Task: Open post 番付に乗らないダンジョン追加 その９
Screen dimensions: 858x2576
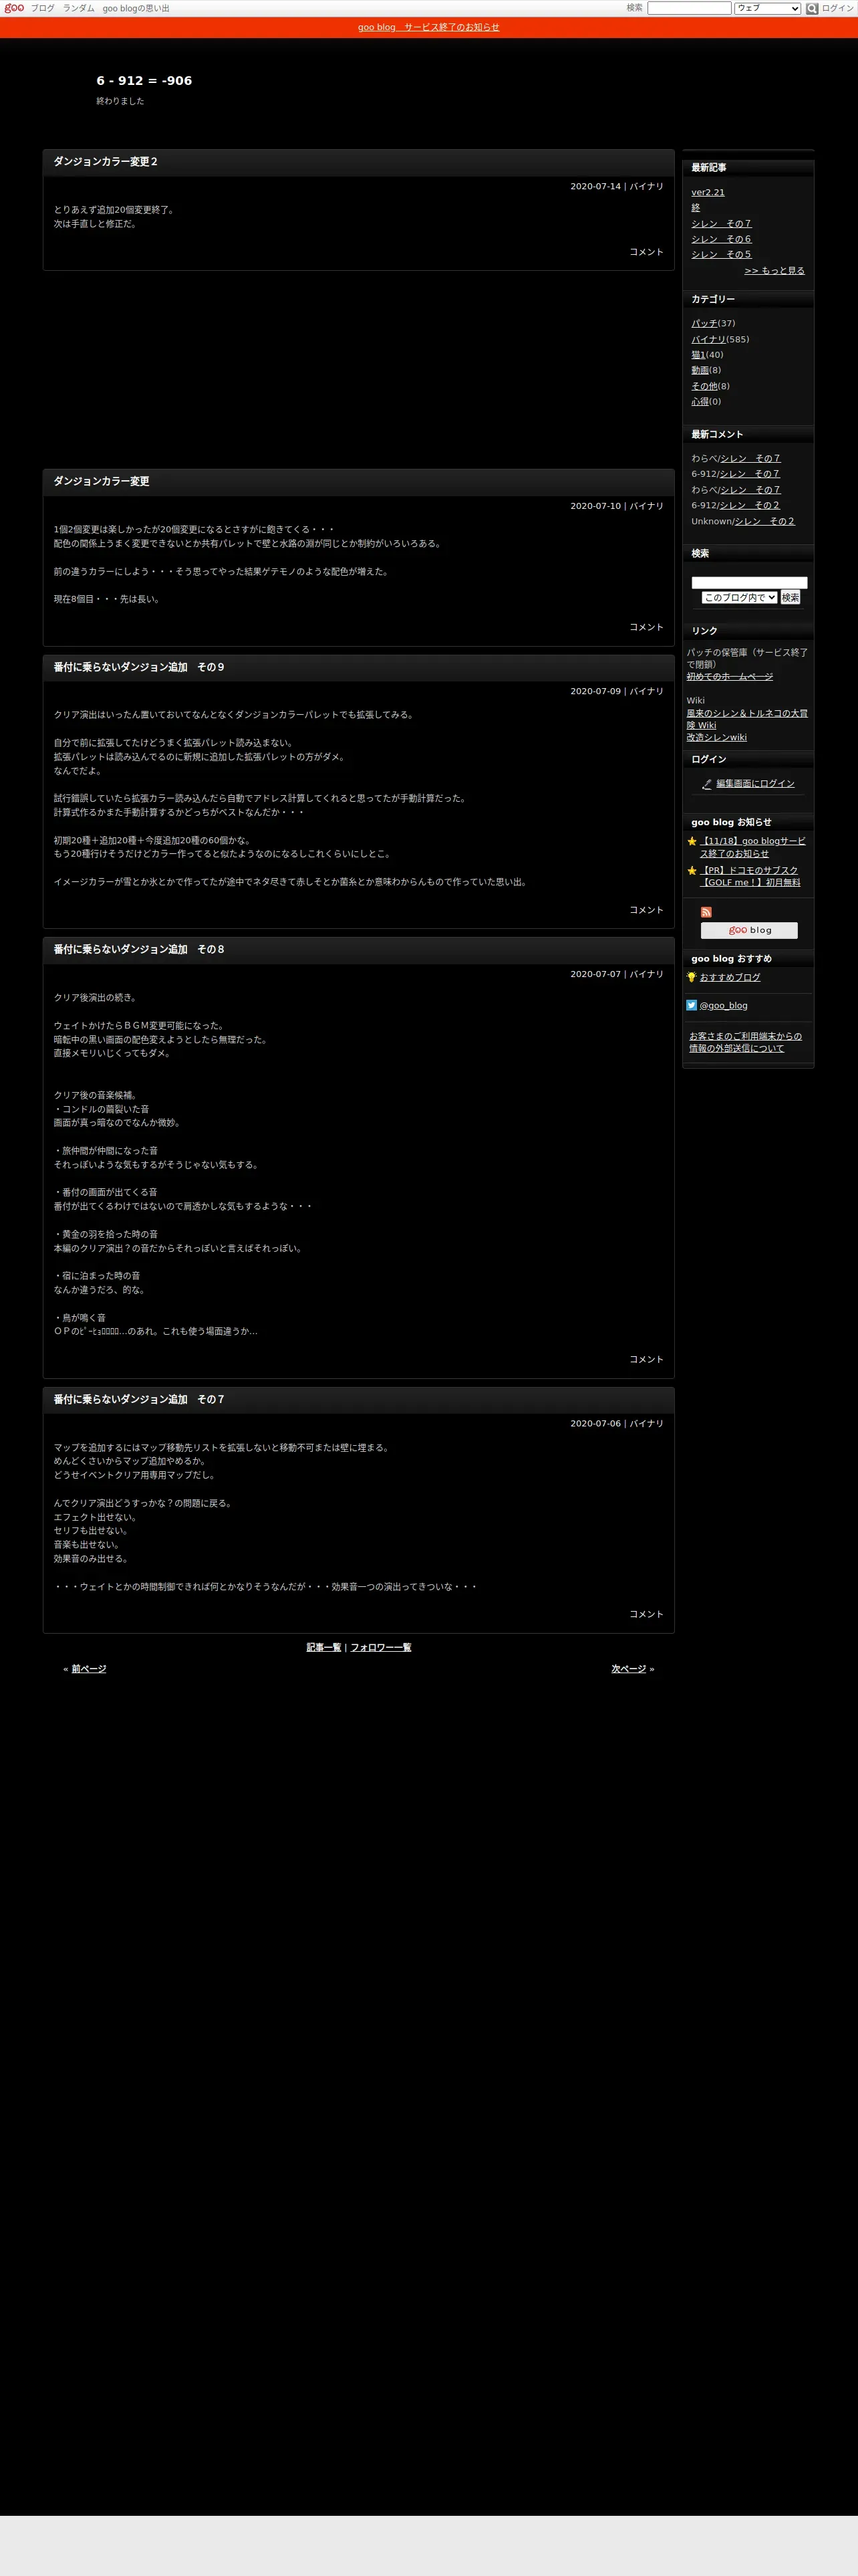Action: coord(139,667)
